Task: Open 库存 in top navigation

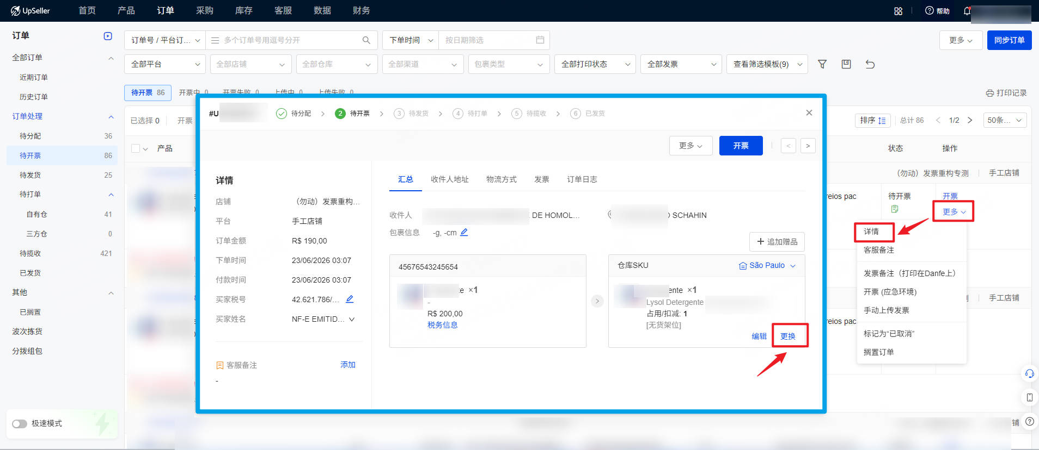Action: (x=244, y=11)
